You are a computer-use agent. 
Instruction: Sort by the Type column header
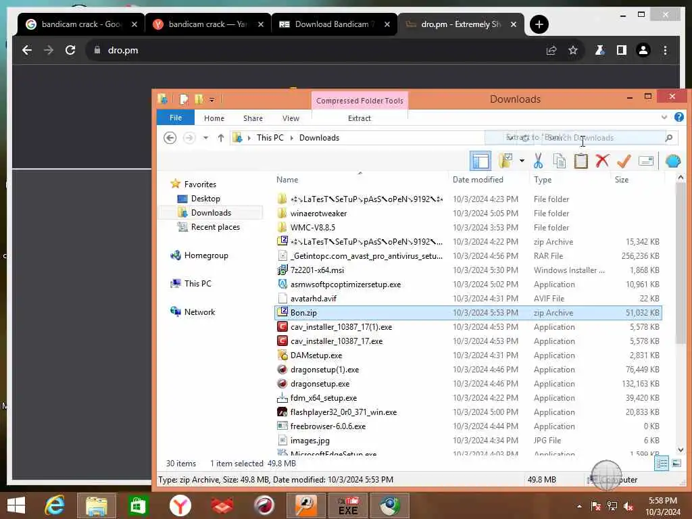543,180
